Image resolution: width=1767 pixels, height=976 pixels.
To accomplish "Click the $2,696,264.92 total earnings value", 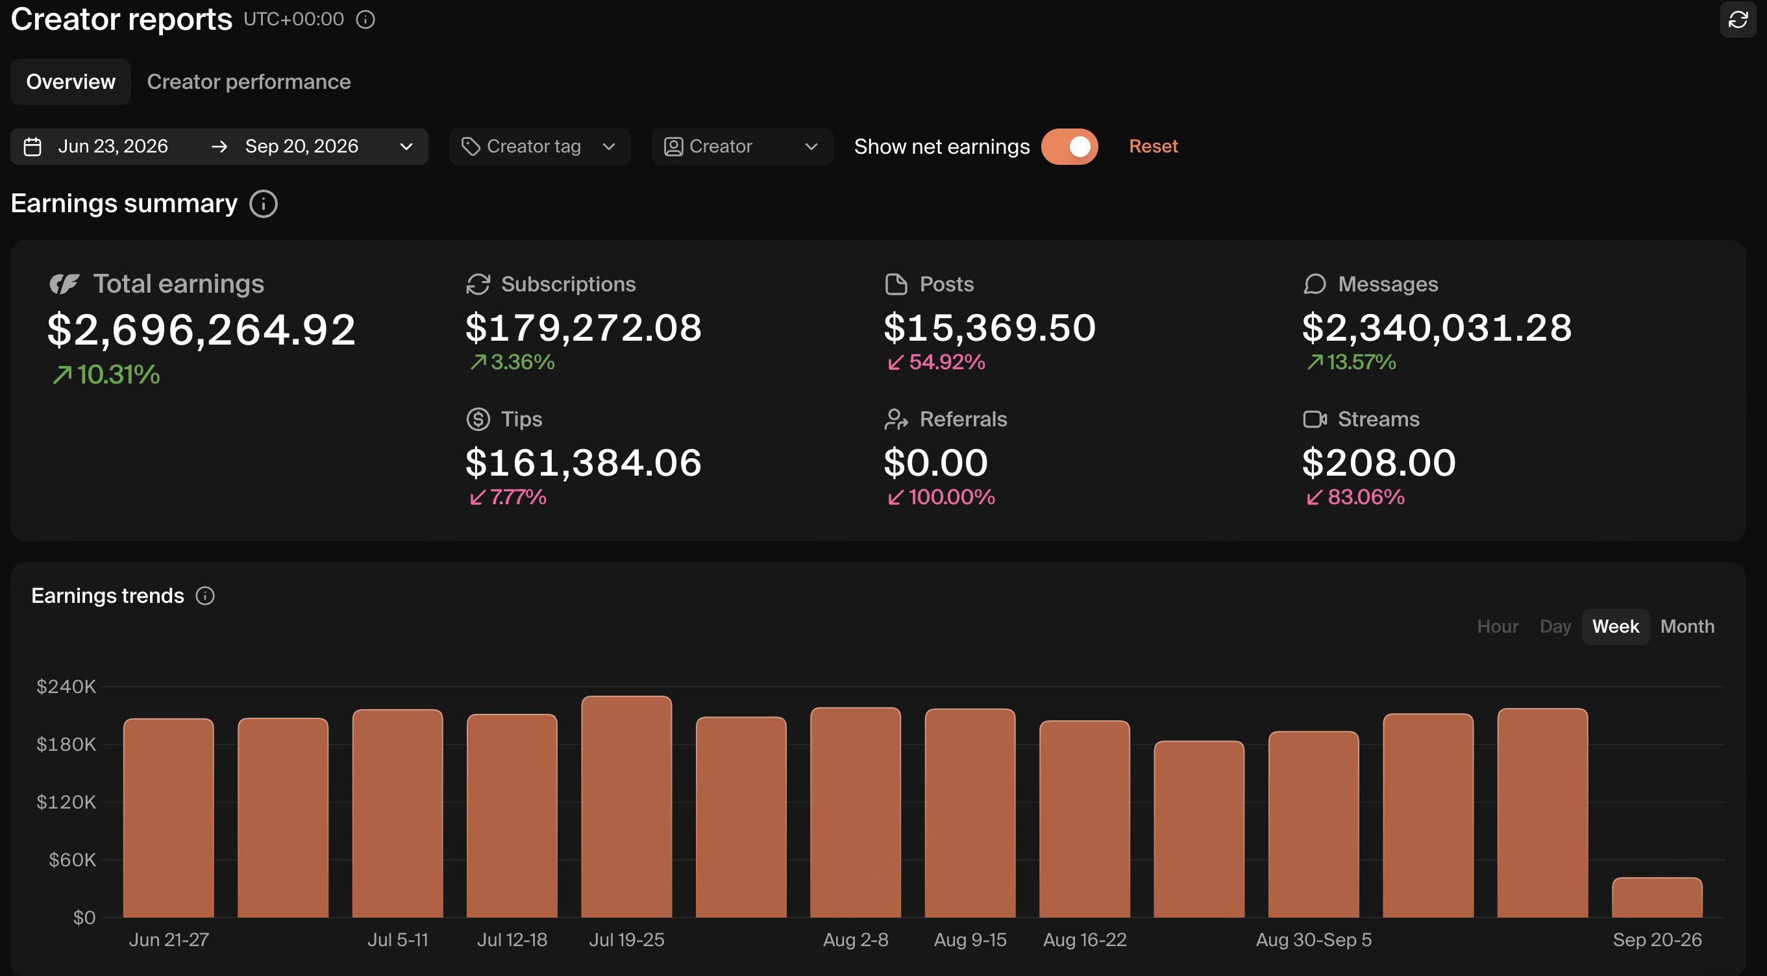I will (x=202, y=330).
